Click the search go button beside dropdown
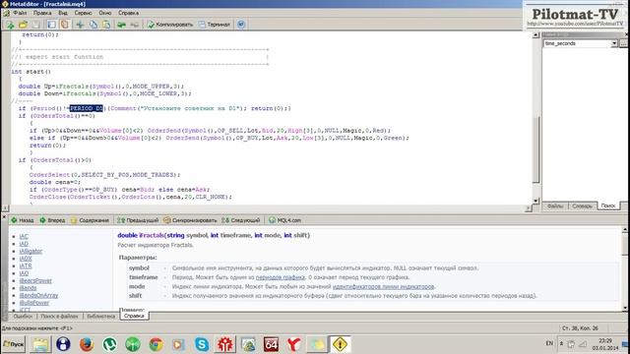This screenshot has width=630, height=354. pyautogui.click(x=623, y=43)
